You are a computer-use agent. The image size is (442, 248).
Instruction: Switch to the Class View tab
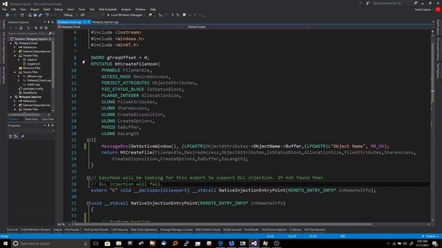pos(48,119)
